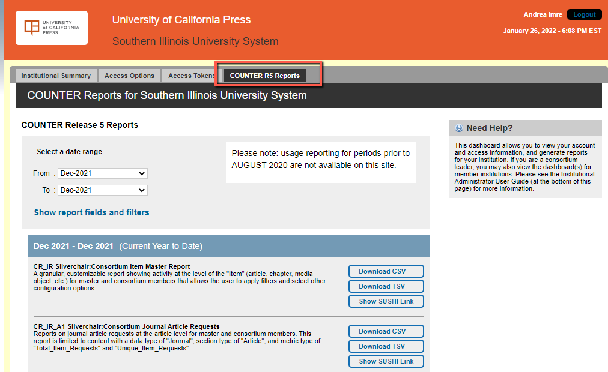Download TSV for Consortium Journal Article Requests
The image size is (608, 372).
click(386, 346)
